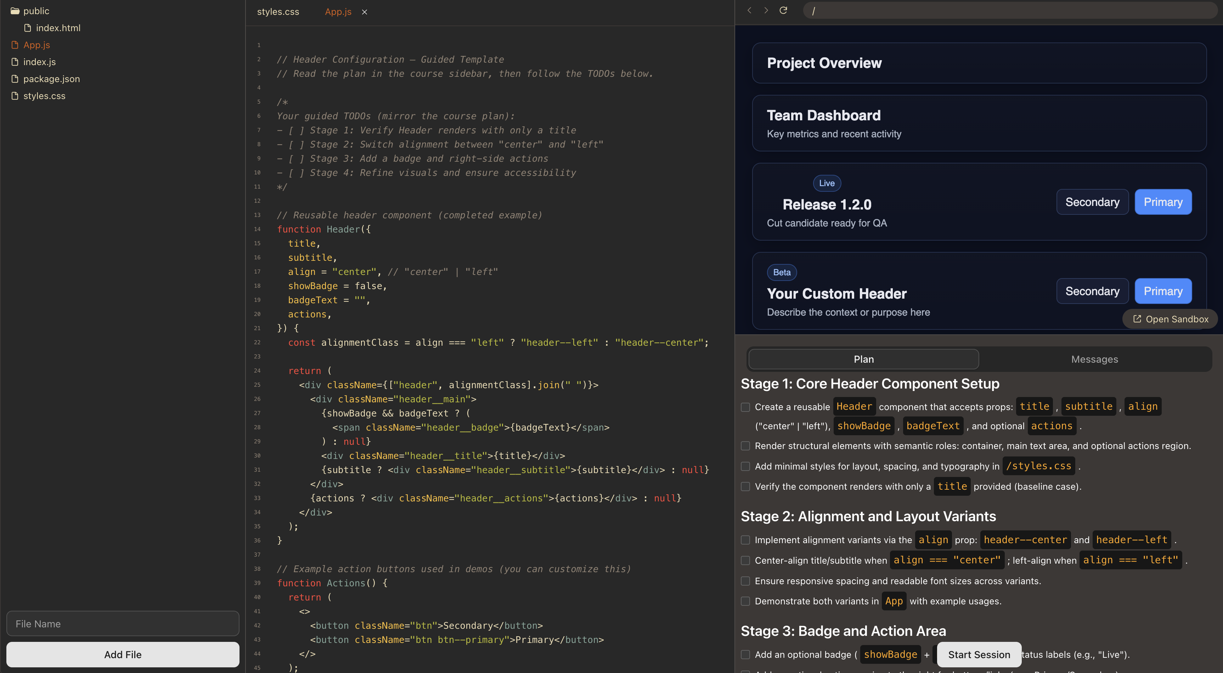Screen dimensions: 1223x673
Task: Click Primary button in Release 1.2.0 header
Action: pyautogui.click(x=1163, y=202)
